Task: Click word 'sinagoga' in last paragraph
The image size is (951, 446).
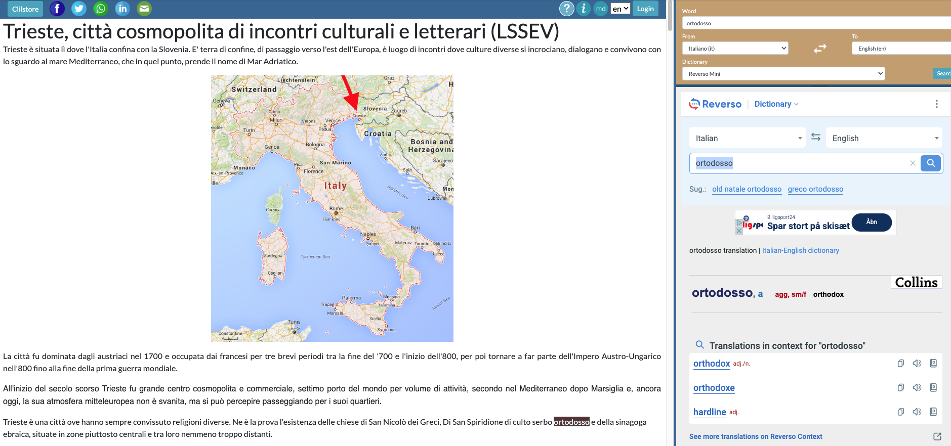Action: (x=630, y=422)
